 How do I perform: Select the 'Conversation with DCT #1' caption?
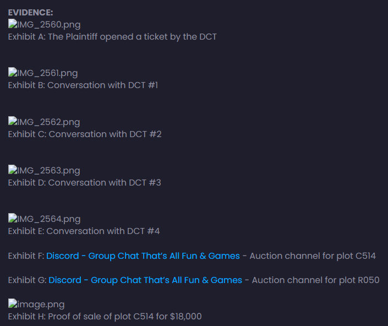[103, 85]
